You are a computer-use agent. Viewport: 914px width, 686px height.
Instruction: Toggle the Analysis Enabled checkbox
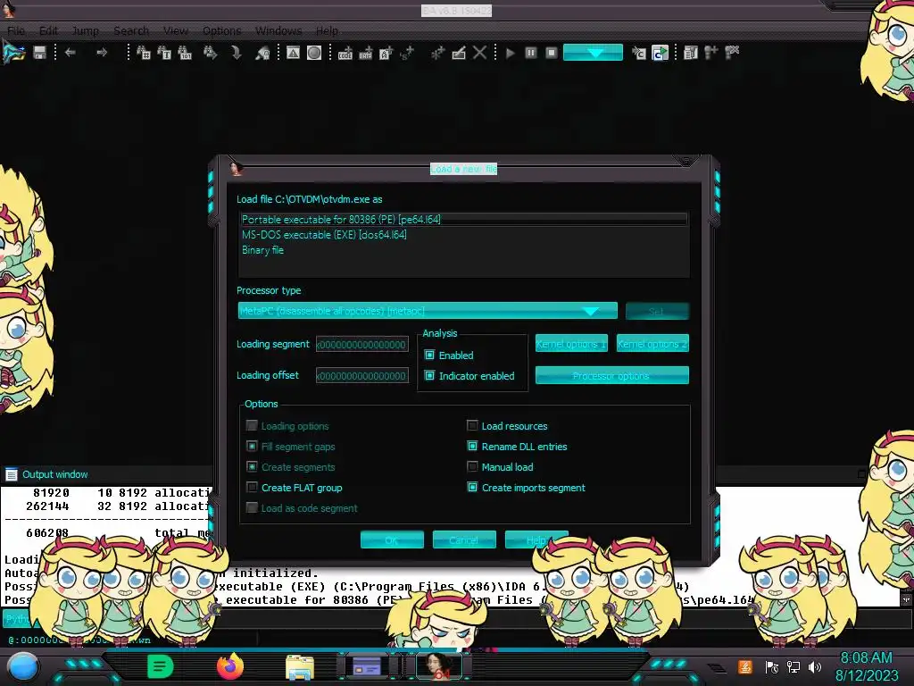pyautogui.click(x=429, y=356)
